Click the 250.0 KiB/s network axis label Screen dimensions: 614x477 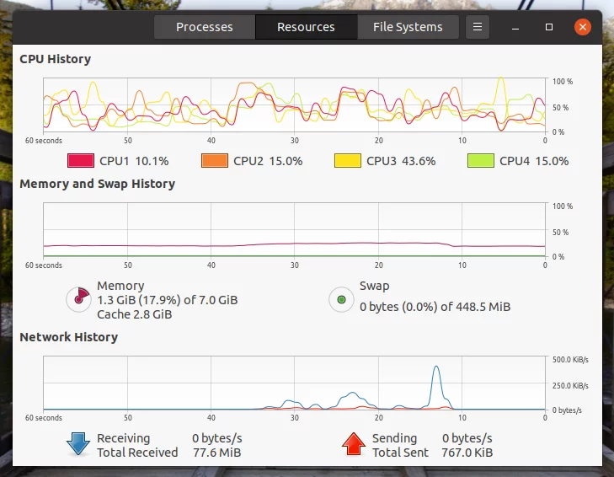pos(570,386)
